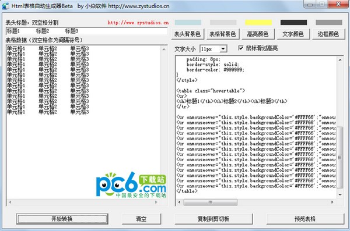This screenshot has height=231, width=350.
Task: Click the 表格背景色 button
Action: pyautogui.click(x=223, y=34)
